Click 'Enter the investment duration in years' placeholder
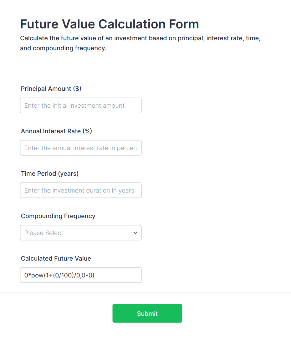Image resolution: width=291 pixels, height=338 pixels. click(x=79, y=190)
